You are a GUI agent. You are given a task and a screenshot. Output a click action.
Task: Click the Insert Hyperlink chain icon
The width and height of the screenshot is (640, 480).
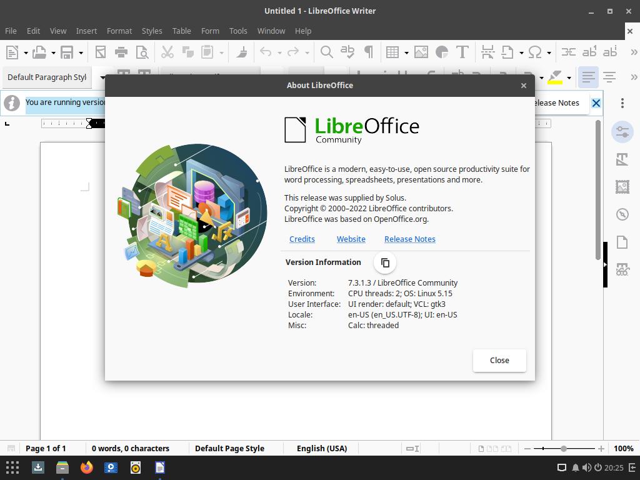569,52
